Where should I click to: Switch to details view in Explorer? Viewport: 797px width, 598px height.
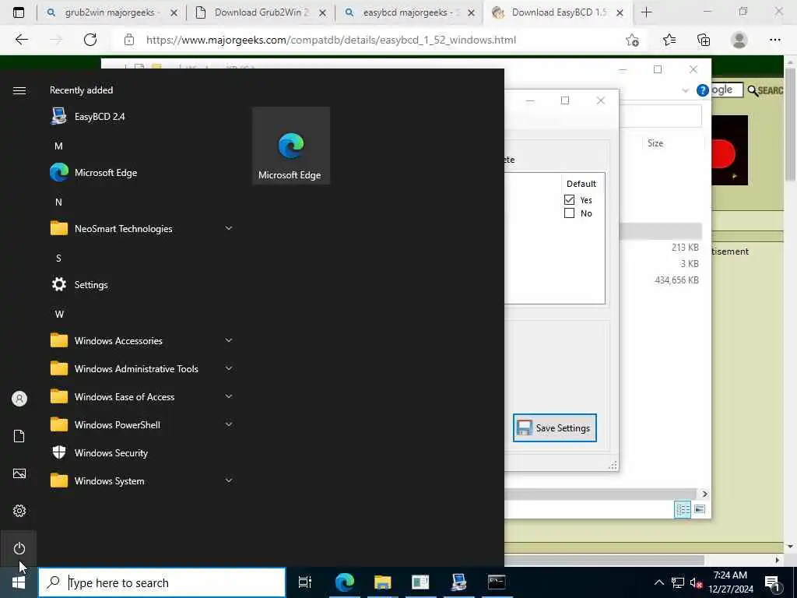click(x=682, y=509)
